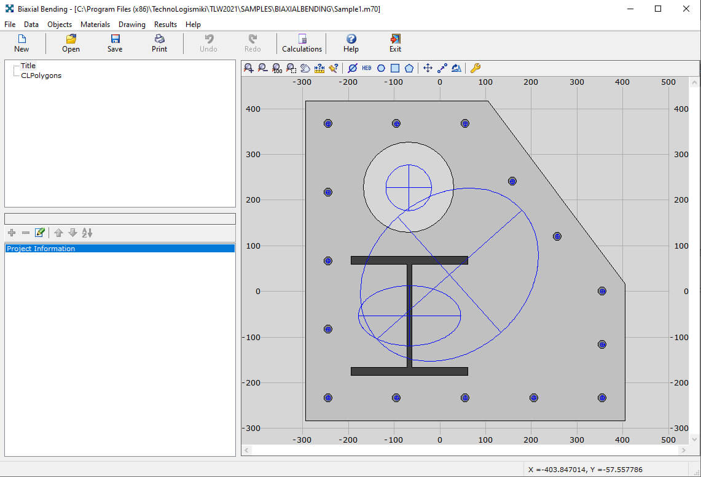Select the pan hand tool
The height and width of the screenshot is (477, 701).
click(x=305, y=68)
